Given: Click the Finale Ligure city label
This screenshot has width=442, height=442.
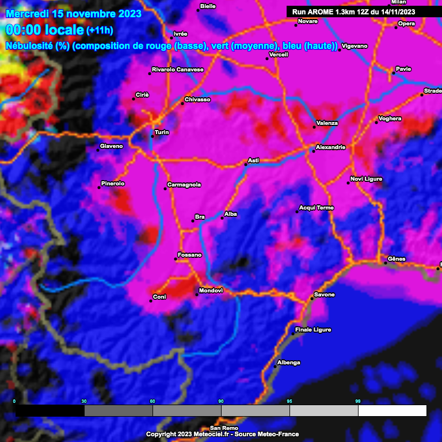Looking at the screenshot, I should click(x=313, y=330).
